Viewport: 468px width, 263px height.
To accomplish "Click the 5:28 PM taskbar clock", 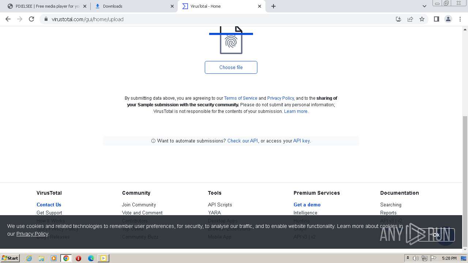I will [x=449, y=258].
